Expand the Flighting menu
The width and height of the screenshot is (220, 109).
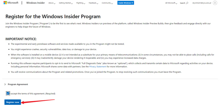(81, 3)
